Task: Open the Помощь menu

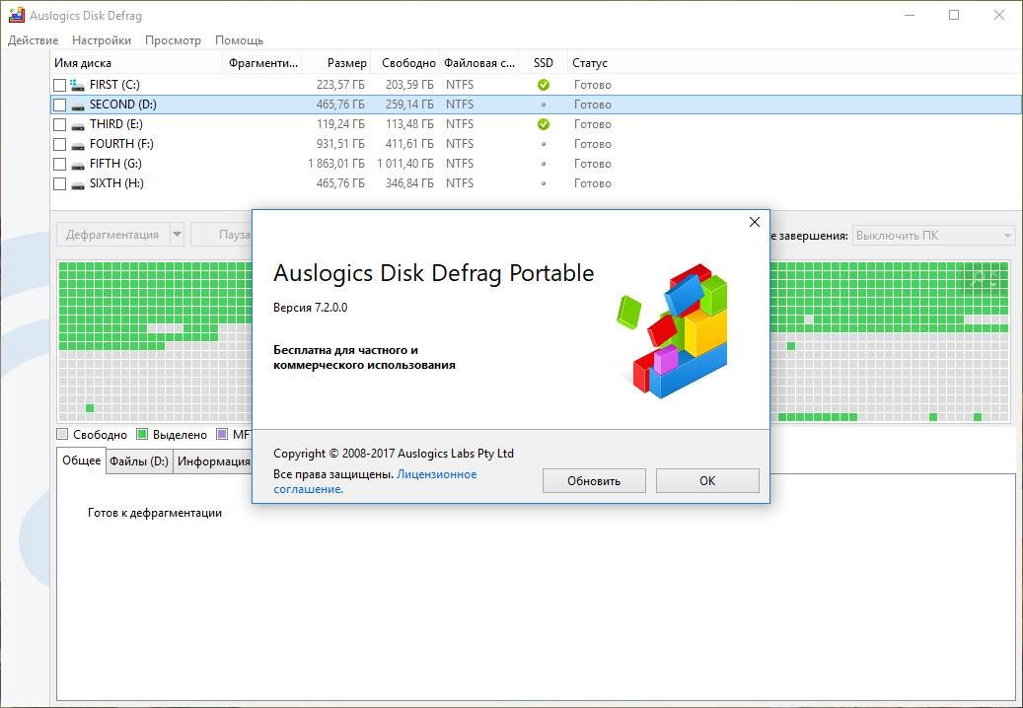Action: [x=239, y=40]
